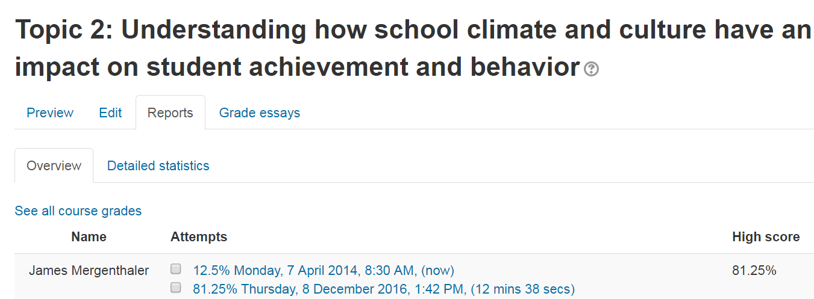Image resolution: width=814 pixels, height=299 pixels.
Task: Select the Reports tab
Action: pyautogui.click(x=170, y=113)
